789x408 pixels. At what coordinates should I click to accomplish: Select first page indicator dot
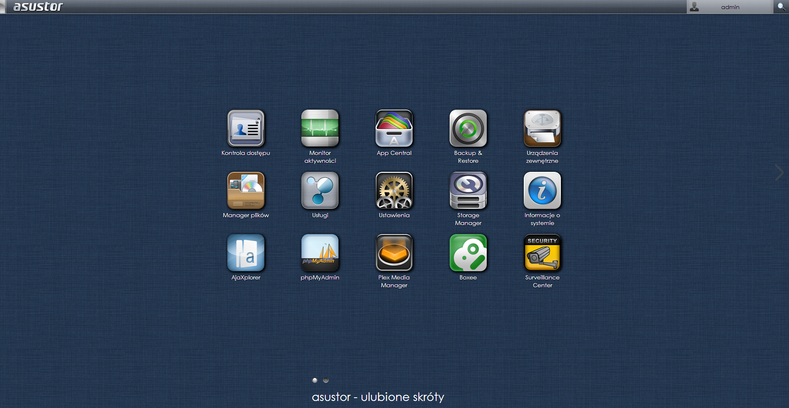[x=315, y=380]
